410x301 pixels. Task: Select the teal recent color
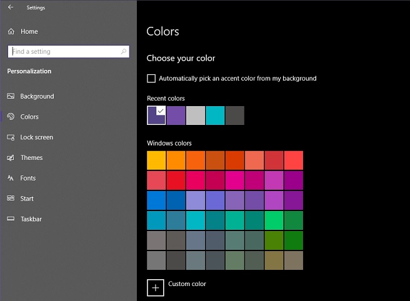pos(215,116)
